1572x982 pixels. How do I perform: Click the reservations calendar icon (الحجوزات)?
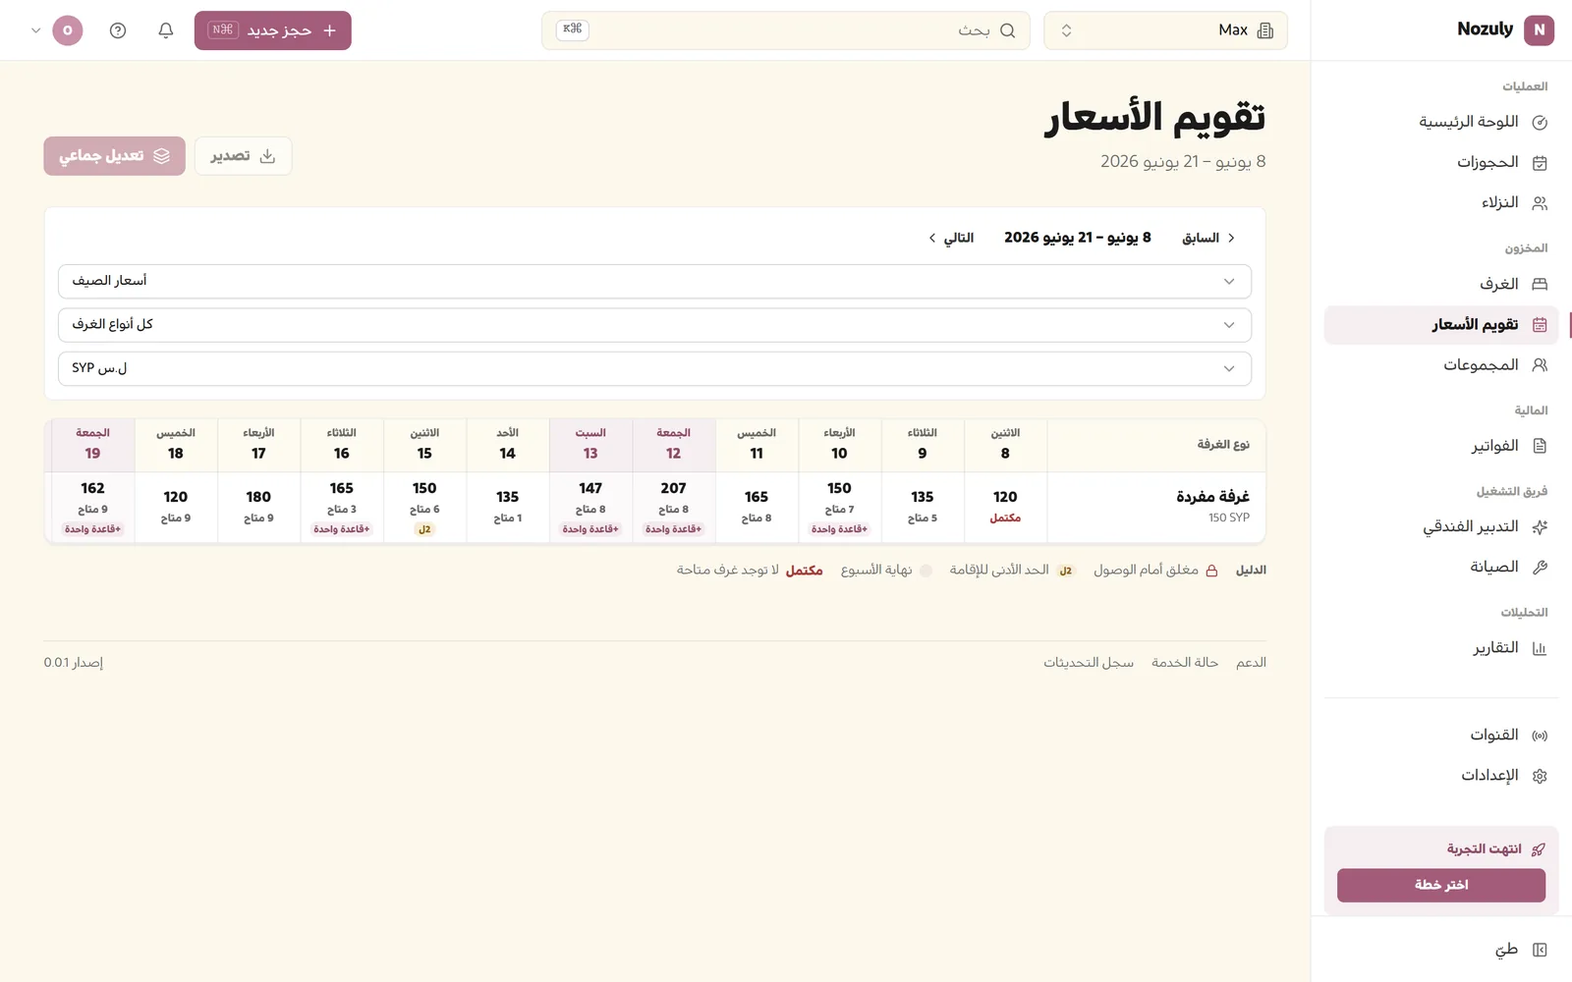tap(1540, 163)
